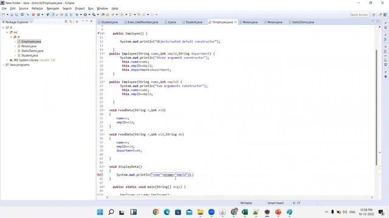Collapse the d package node
Image resolution: width=389 pixels, height=218 pixels.
(x=11, y=37)
